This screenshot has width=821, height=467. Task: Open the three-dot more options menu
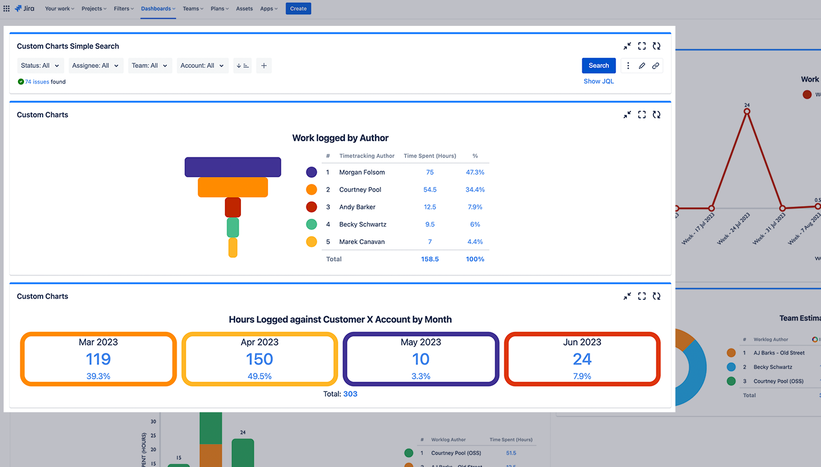[628, 66]
